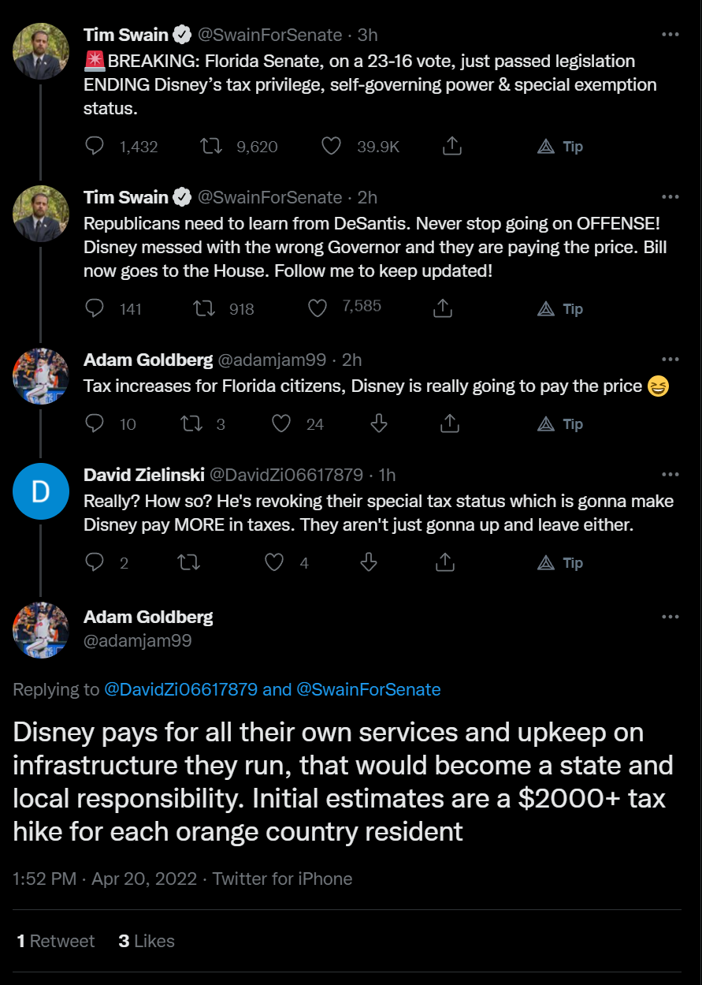702x985 pixels.
Task: Tip Tim Swain on the BREAKING tweet
Action: [560, 147]
